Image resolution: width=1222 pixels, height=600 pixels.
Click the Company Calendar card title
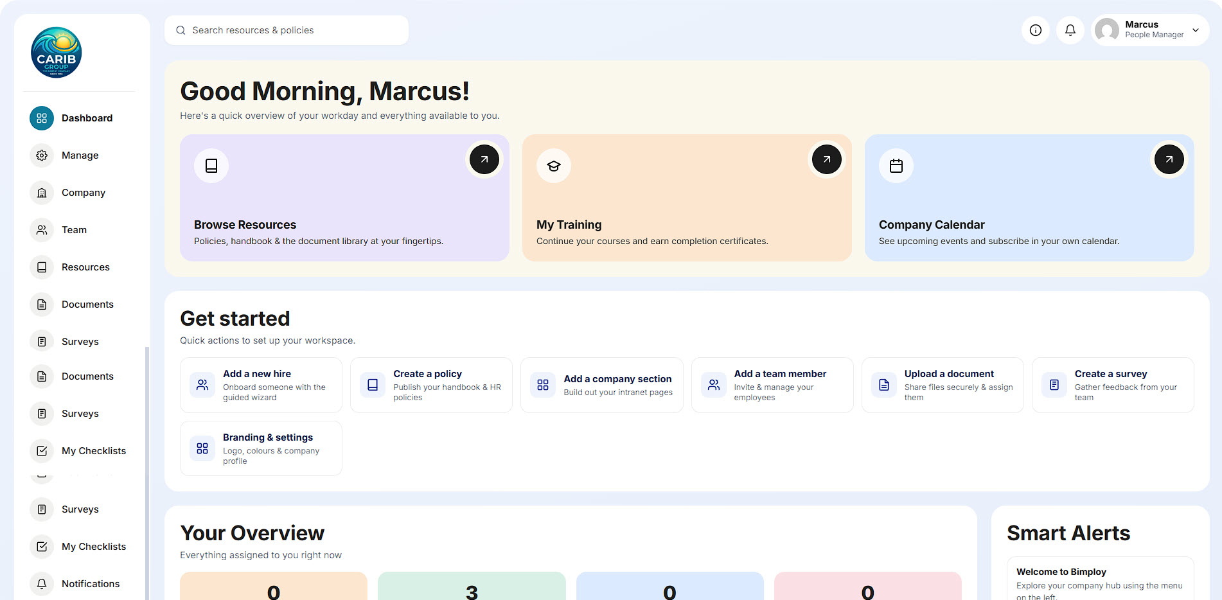point(932,225)
